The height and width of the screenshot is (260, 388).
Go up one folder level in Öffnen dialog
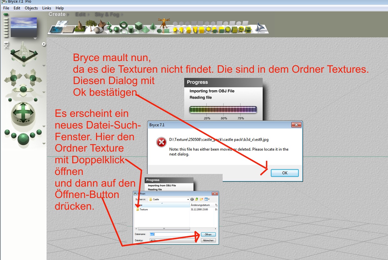(x=197, y=199)
